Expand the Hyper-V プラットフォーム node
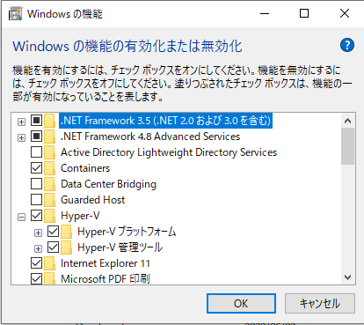The image size is (364, 325). tap(38, 233)
